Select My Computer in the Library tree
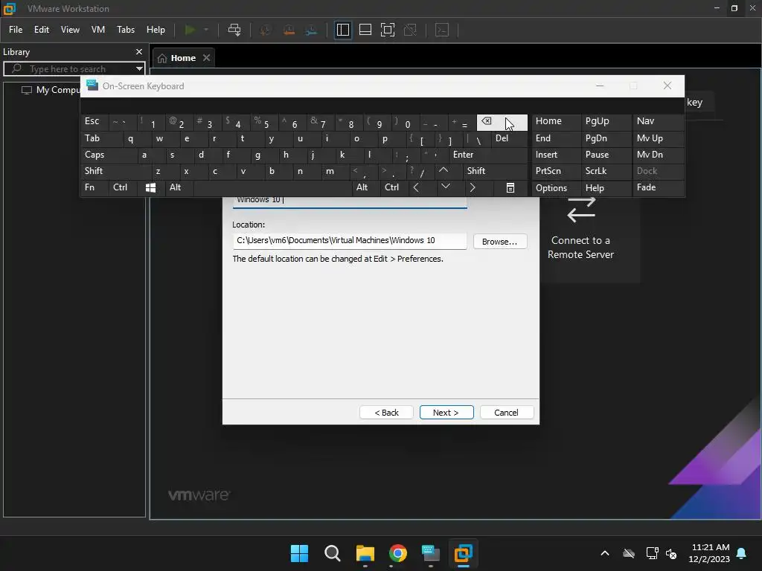The height and width of the screenshot is (571, 762). tap(51, 90)
